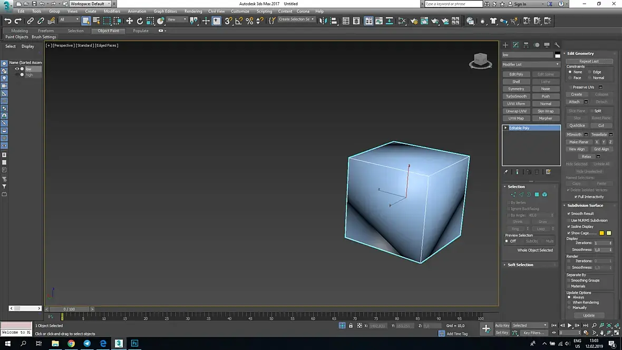Enable Use NURMS Subdivision checkbox
The image size is (622, 350).
tap(569, 220)
